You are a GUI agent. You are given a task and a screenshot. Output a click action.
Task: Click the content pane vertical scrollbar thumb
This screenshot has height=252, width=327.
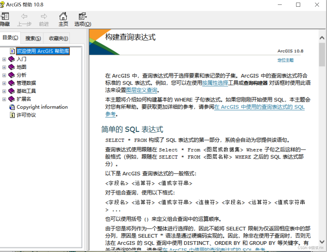[322, 54]
